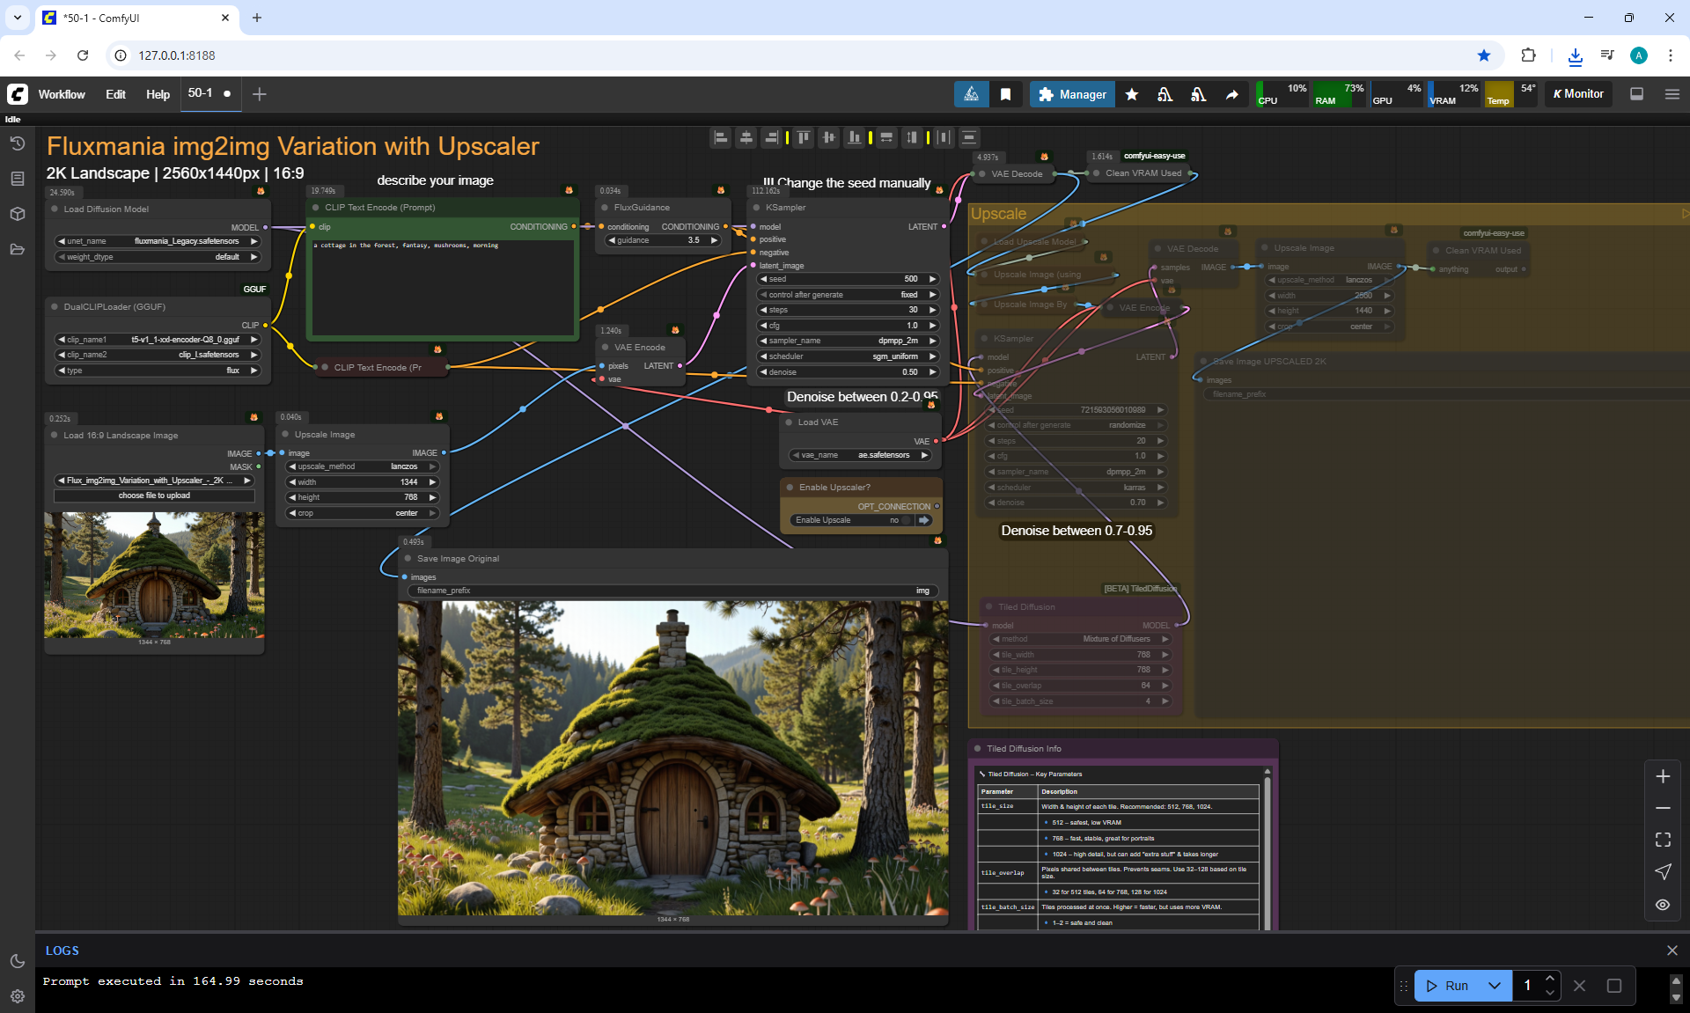1690x1013 pixels.
Task: Click the bookmark icon in top toolbar
Action: 1005,94
